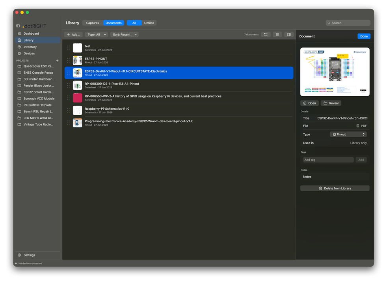Select the Unfiled filter segment
Viewport: 387px width, 284px height.
[149, 23]
